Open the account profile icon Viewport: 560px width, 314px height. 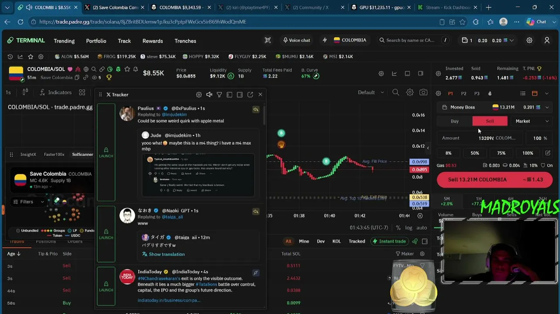(x=547, y=40)
